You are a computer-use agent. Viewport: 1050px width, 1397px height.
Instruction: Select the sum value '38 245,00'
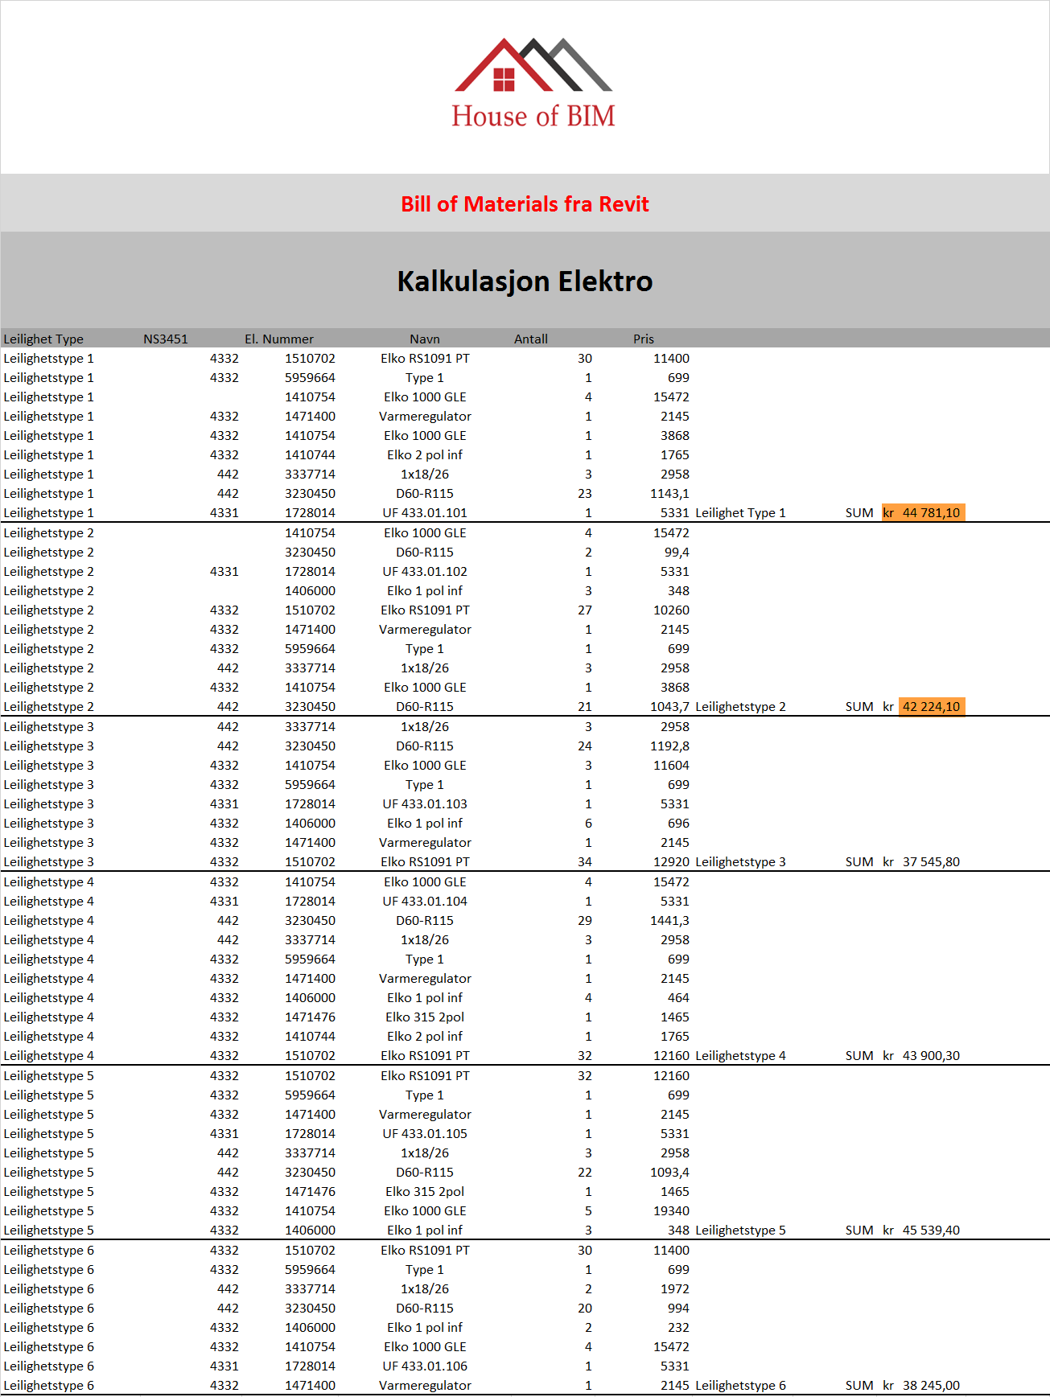click(931, 1385)
